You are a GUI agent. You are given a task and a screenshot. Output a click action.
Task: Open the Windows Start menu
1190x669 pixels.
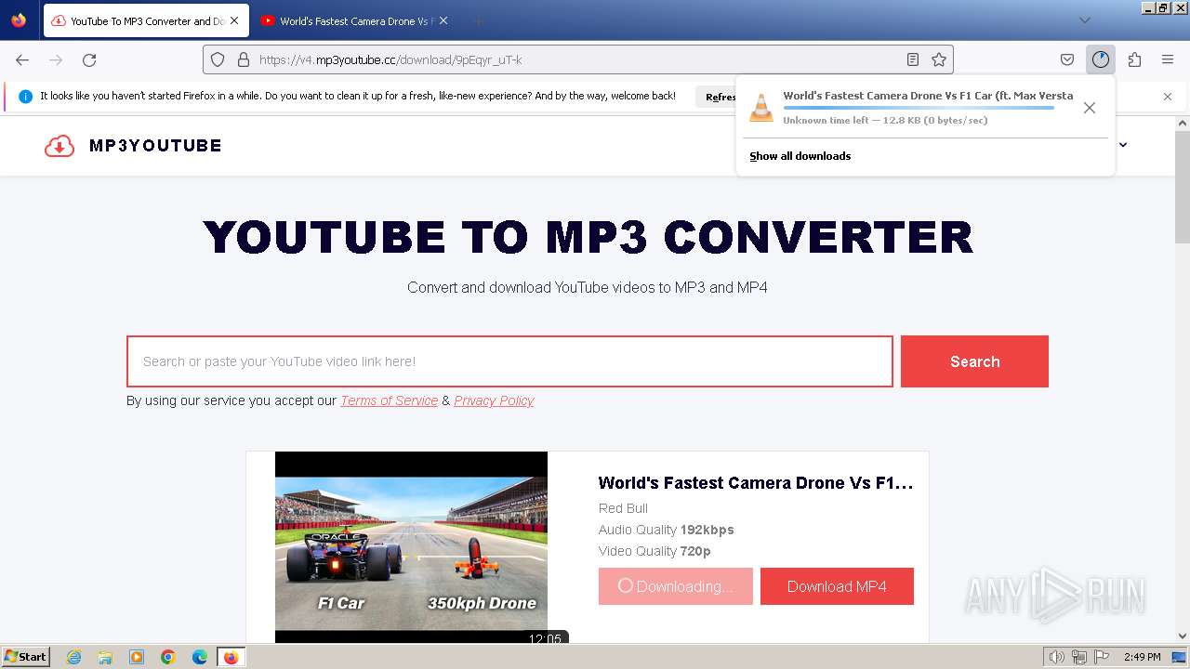(x=25, y=657)
